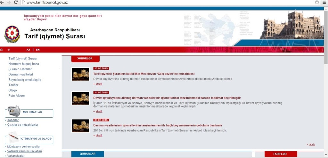Click the home icon in red bar
Viewport: 328px width, 158px height.
point(2,50)
